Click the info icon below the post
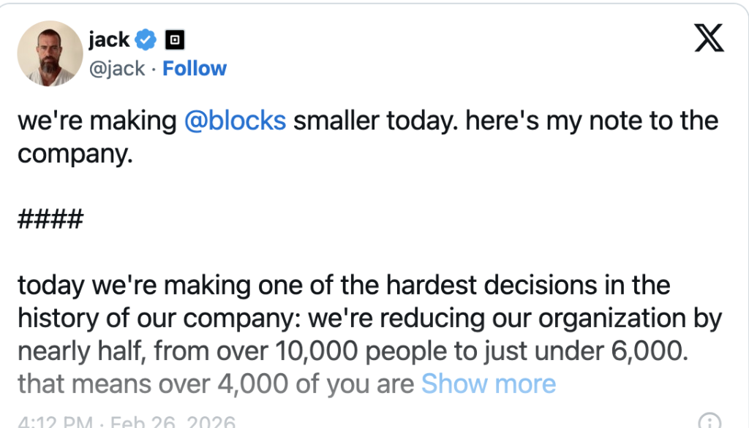Screen dimensions: 749x428 (x=709, y=421)
